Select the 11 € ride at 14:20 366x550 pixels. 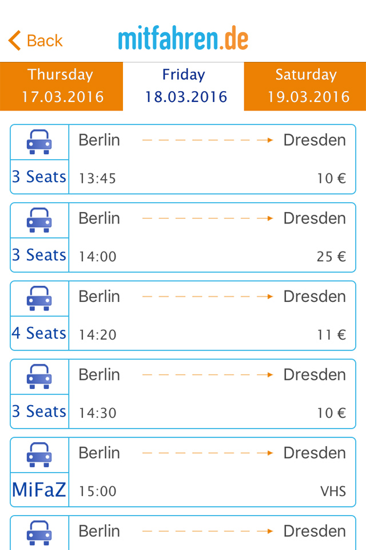(x=212, y=316)
